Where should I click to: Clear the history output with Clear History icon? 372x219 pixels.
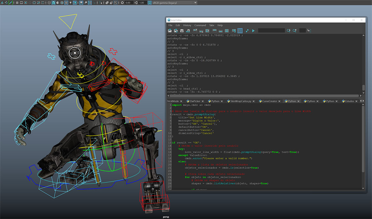(x=195, y=31)
